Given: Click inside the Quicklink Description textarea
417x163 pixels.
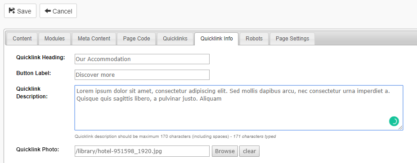Looking at the screenshot, I should tap(239, 108).
